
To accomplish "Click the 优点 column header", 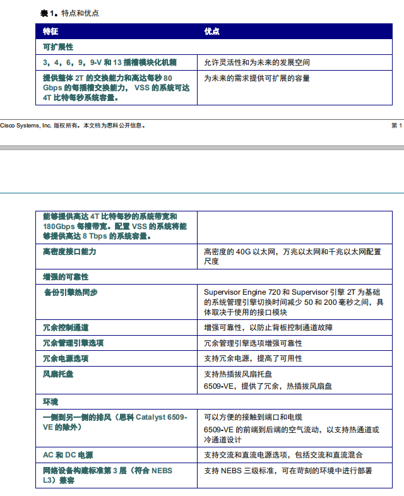I will click(x=212, y=31).
